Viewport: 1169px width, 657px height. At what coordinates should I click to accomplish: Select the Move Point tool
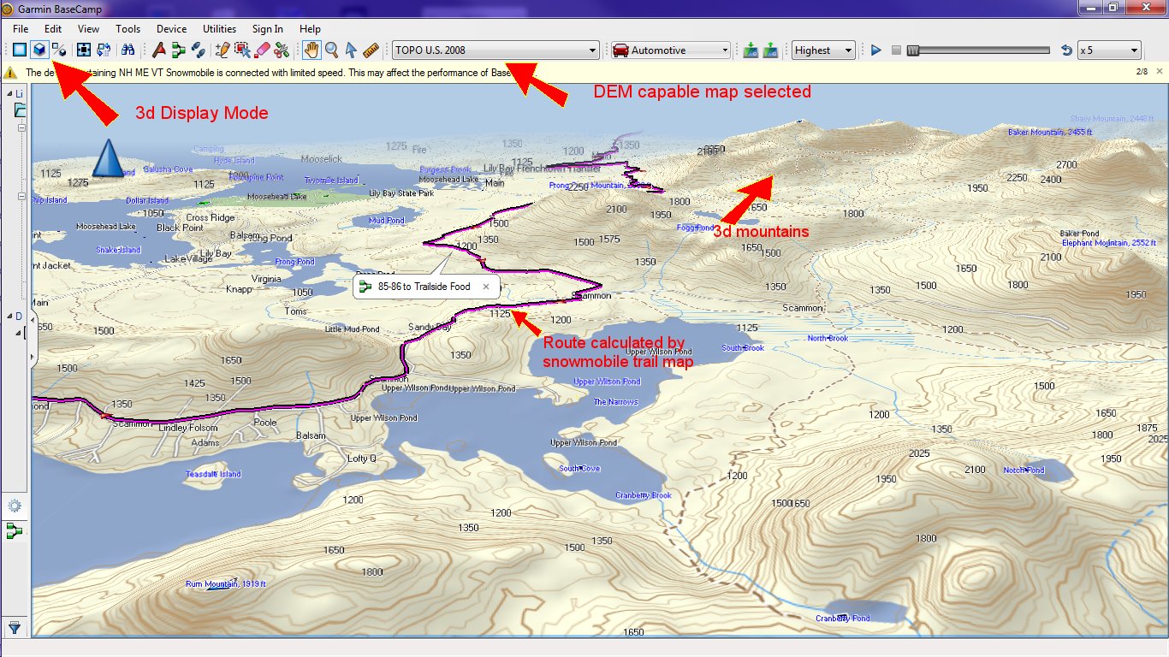[x=243, y=50]
